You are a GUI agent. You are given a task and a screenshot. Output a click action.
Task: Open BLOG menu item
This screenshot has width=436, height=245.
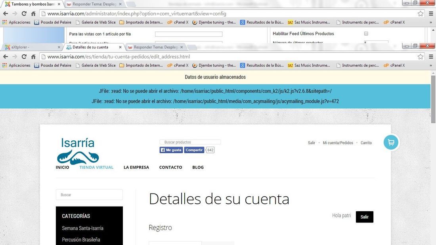pos(198,167)
